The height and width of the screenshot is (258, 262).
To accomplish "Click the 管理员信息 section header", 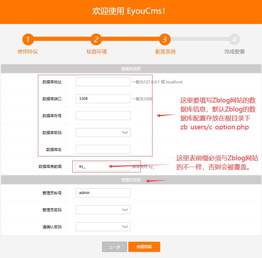I will click(131, 180).
